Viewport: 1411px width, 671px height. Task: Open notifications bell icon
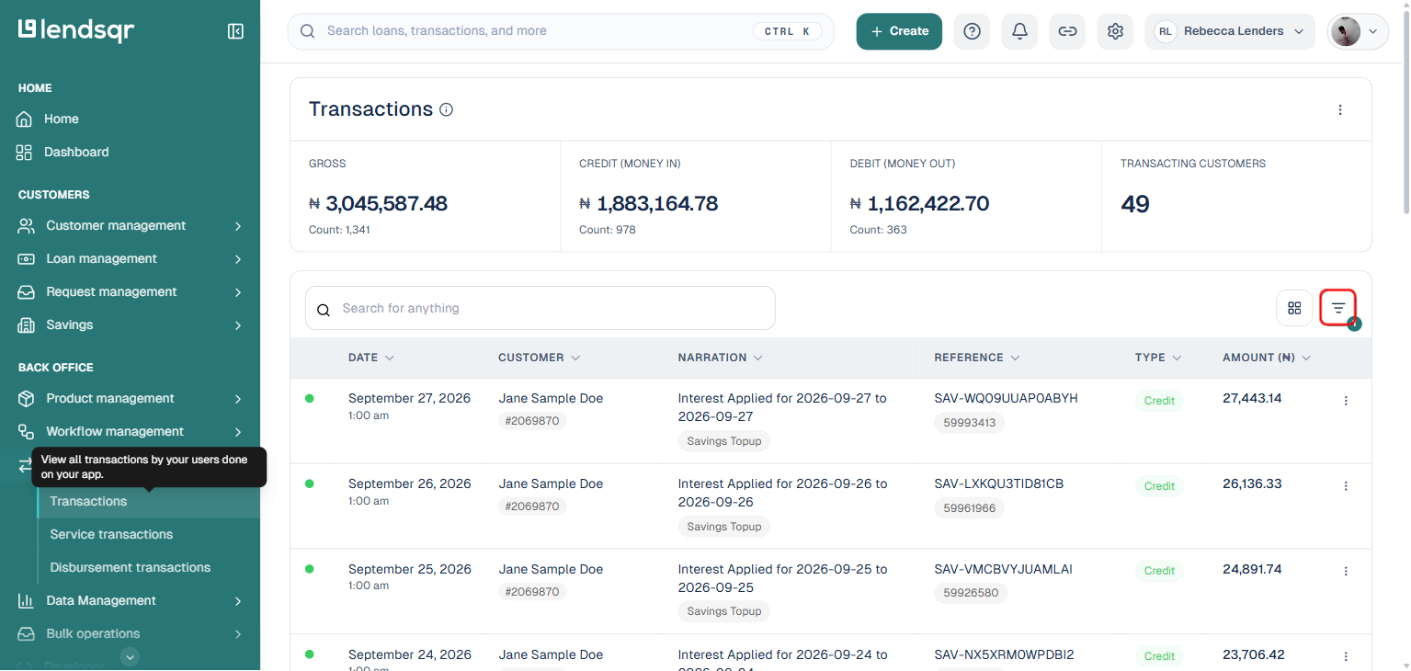1019,31
